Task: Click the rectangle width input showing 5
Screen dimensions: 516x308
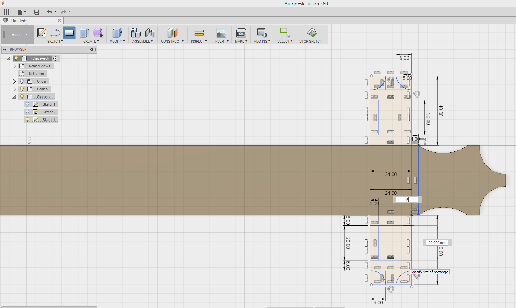Action: [x=407, y=200]
